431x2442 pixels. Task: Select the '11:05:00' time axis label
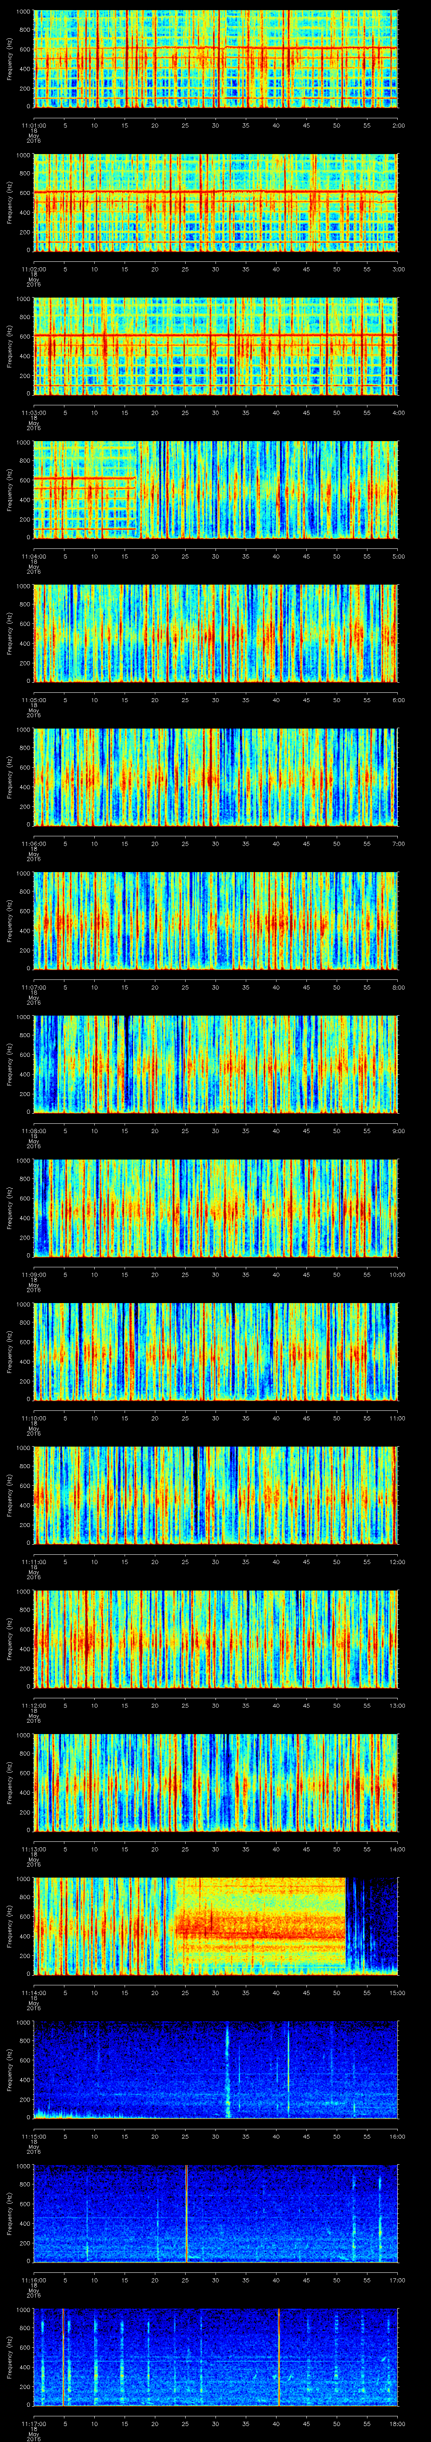click(x=34, y=700)
